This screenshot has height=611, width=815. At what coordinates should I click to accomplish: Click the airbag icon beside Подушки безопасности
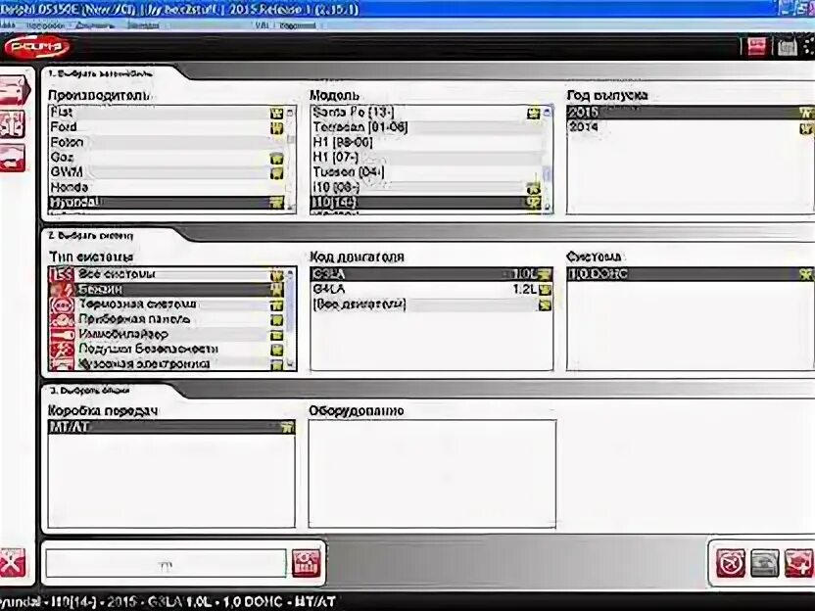point(62,350)
